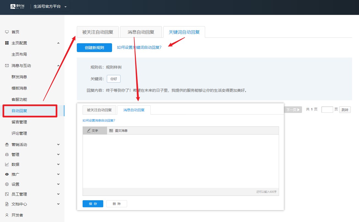Image resolution: width=359 pixels, height=222 pixels.
Task: Click the pencil icon beside 文字
Action: pos(89,131)
